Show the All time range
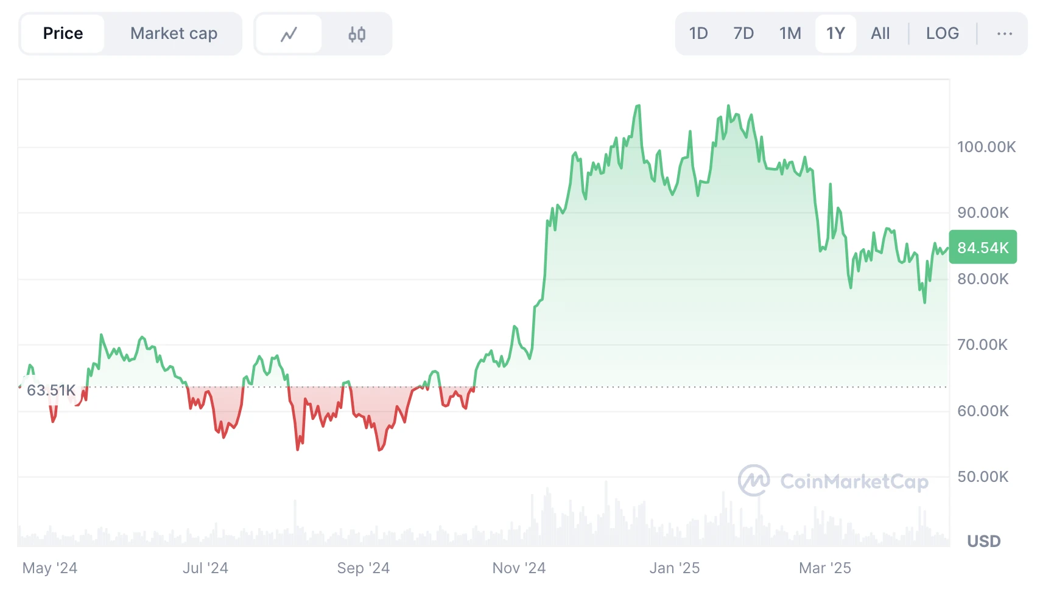 (x=880, y=33)
